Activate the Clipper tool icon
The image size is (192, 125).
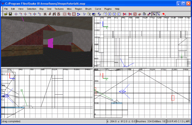pyautogui.click(x=79, y=14)
